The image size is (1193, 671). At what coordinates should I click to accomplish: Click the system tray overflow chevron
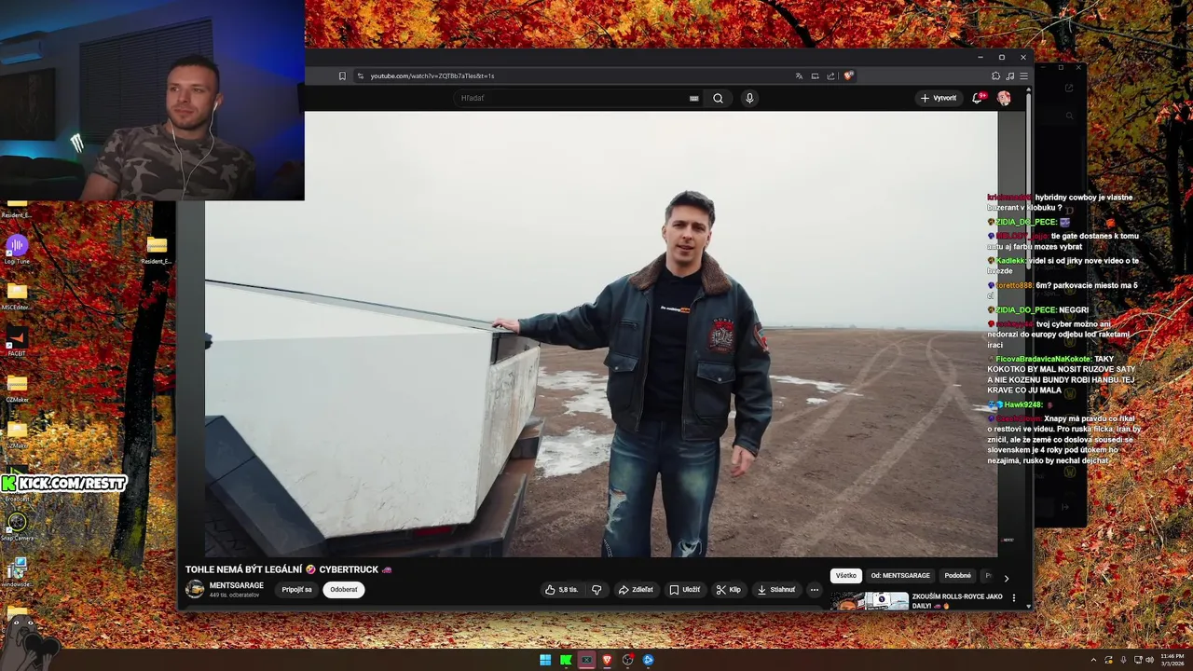point(1094,660)
